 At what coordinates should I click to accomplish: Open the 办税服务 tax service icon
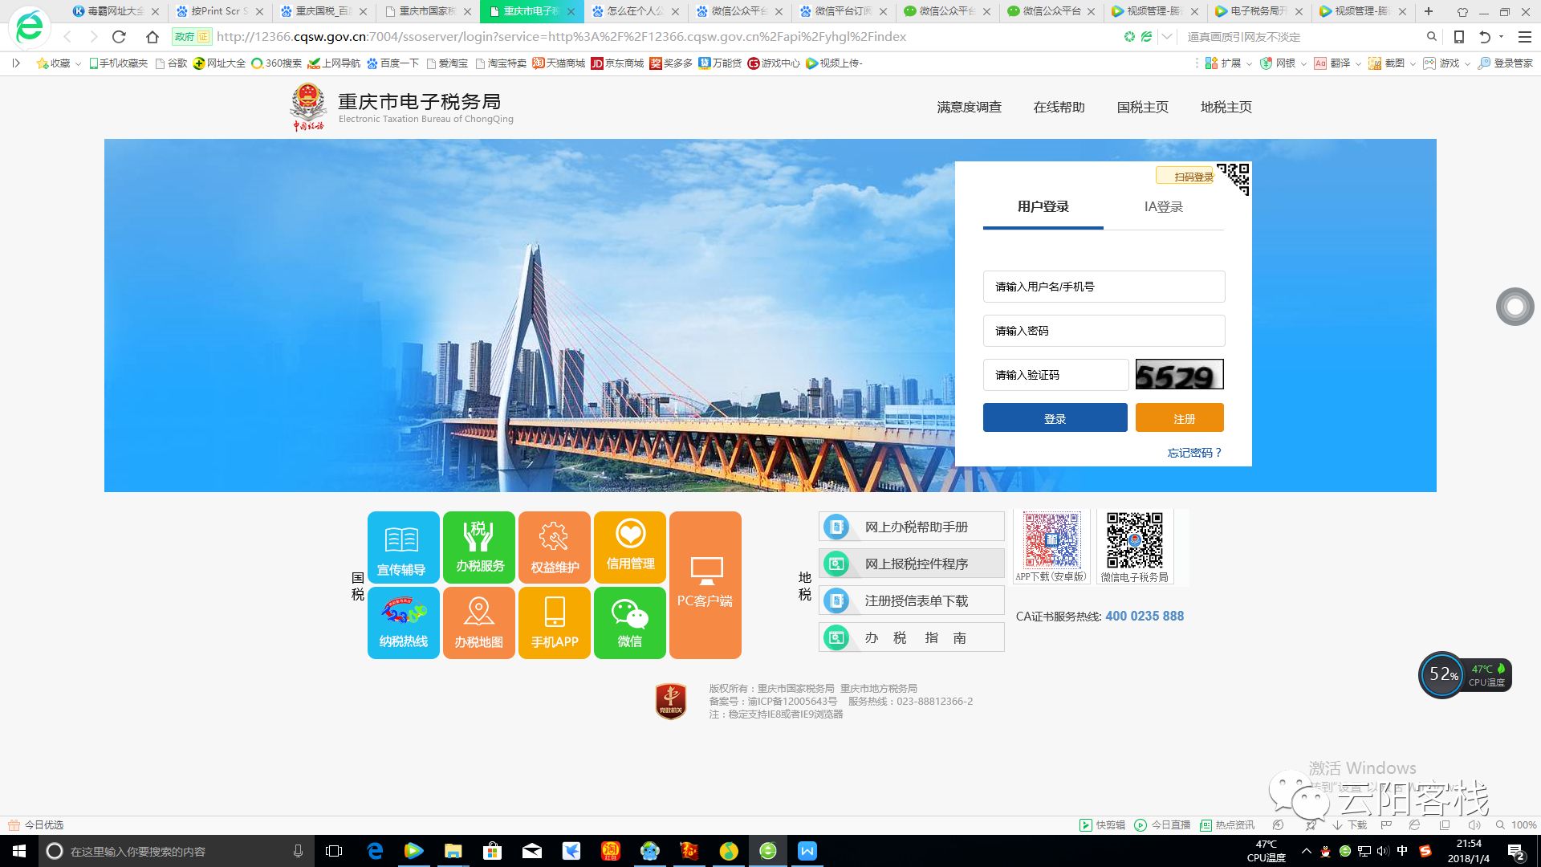tap(478, 547)
